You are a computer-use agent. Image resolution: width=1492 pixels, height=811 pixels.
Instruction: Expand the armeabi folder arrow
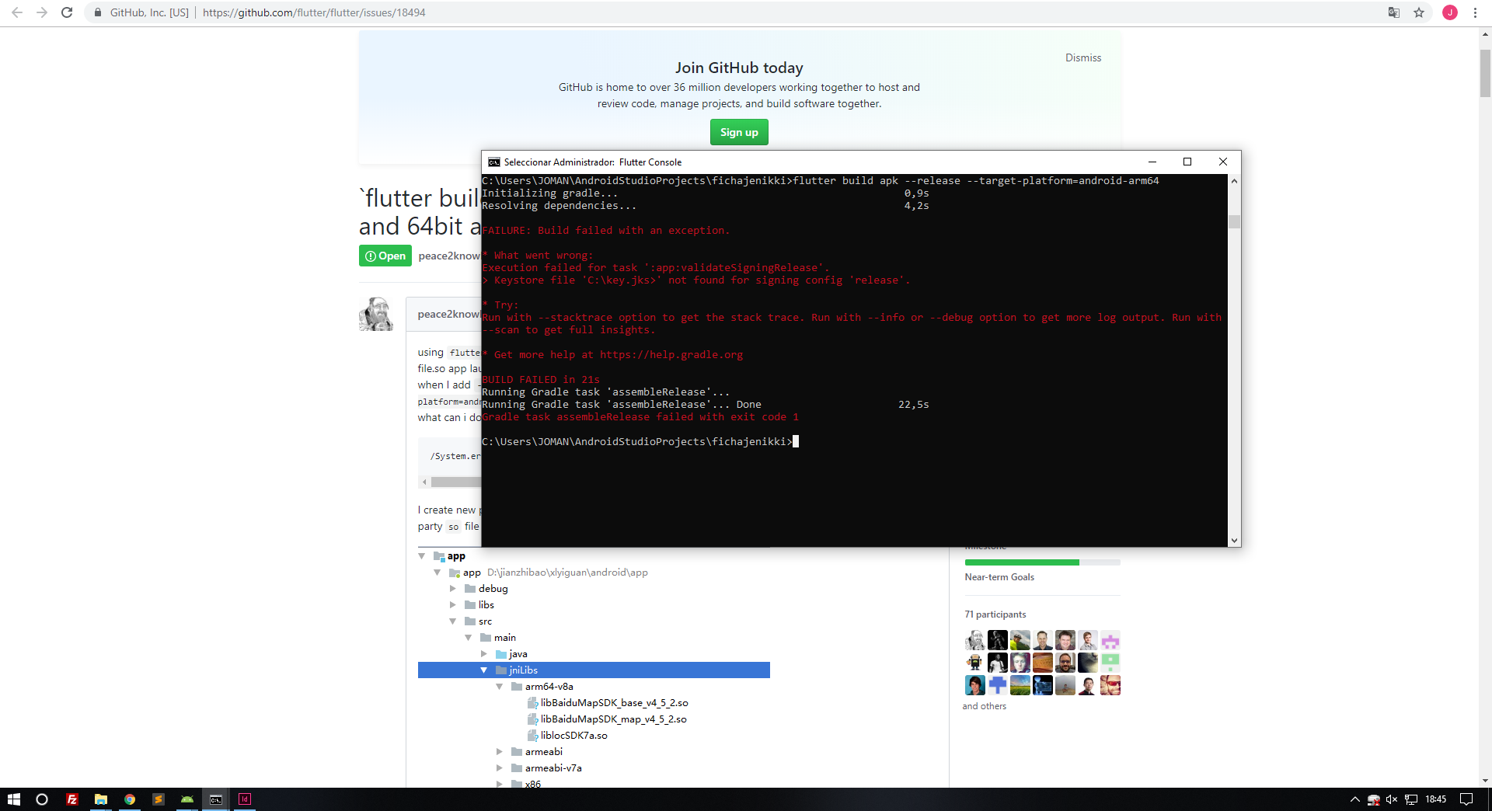click(x=500, y=752)
